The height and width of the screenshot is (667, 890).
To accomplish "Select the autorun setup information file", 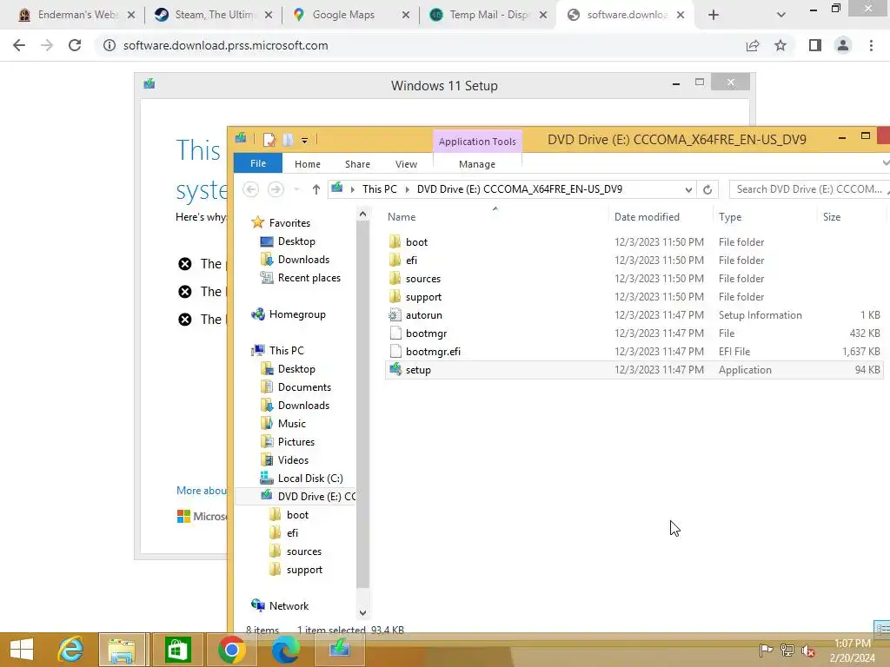I will tap(634, 314).
